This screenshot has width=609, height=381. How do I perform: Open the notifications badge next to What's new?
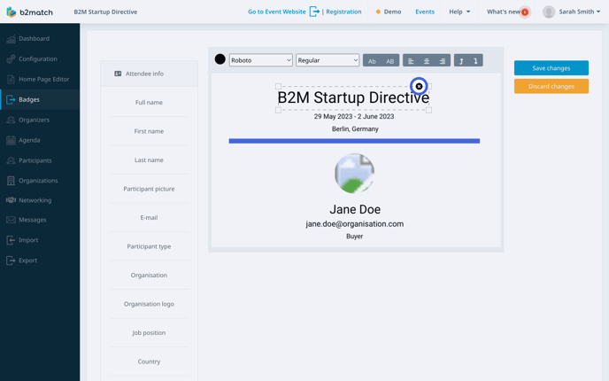coord(525,12)
